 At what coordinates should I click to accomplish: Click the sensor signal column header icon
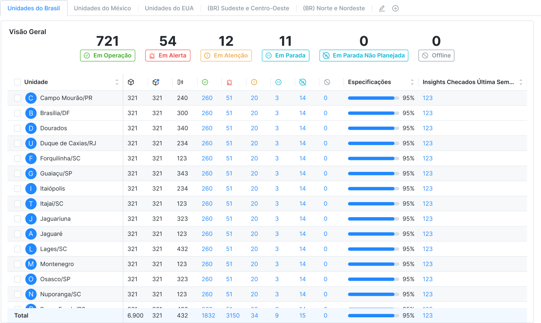pos(180,82)
